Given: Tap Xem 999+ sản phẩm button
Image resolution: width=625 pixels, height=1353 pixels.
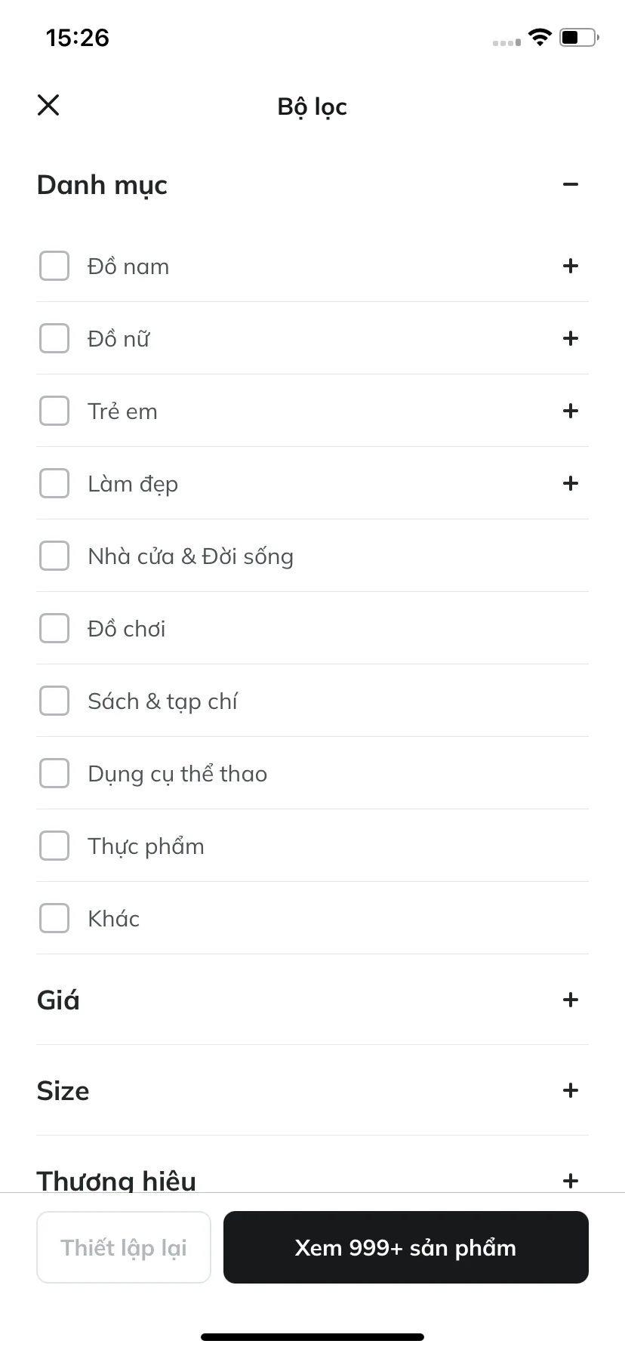Looking at the screenshot, I should pyautogui.click(x=406, y=1247).
